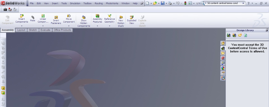Select the Assembly tab
Image resolution: width=269 pixels, height=107 pixels.
click(8, 30)
